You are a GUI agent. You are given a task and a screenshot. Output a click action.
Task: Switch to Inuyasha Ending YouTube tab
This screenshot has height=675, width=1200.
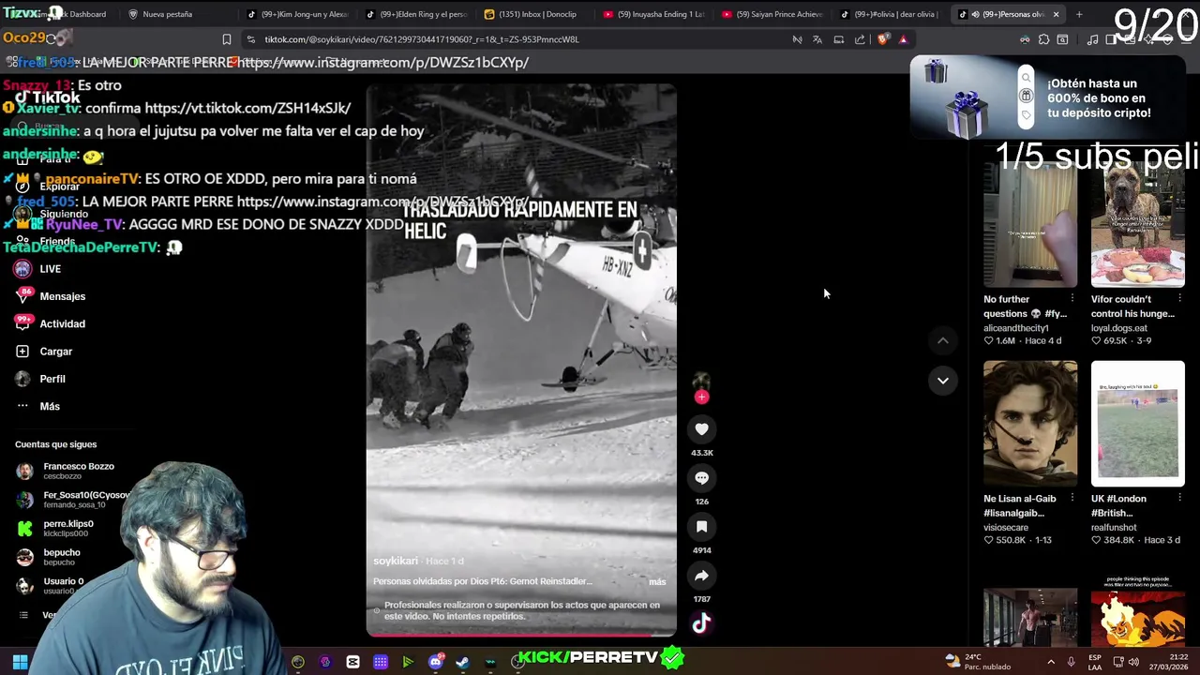(654, 14)
